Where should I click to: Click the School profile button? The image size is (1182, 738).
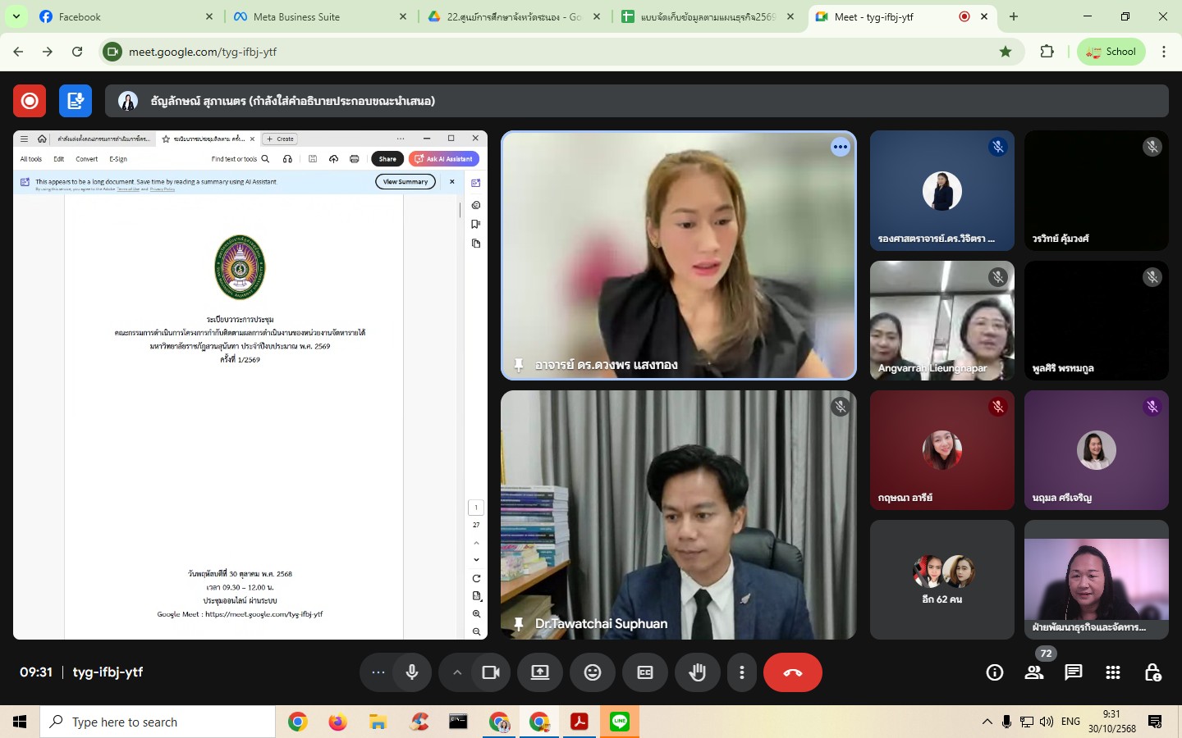tap(1111, 52)
